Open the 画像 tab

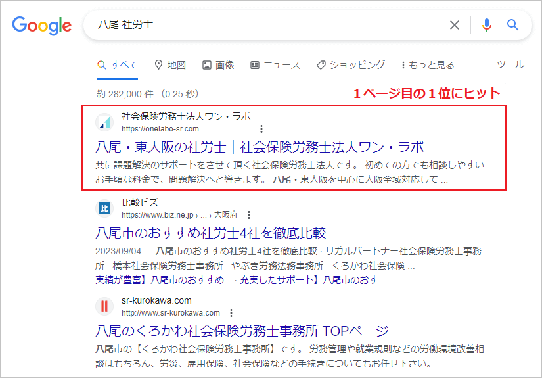(218, 65)
